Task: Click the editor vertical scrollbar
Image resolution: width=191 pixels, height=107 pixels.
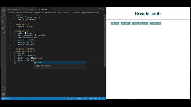Action: coord(105,40)
